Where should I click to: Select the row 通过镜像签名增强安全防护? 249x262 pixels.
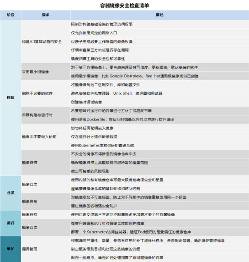pyautogui.click(x=159, y=206)
